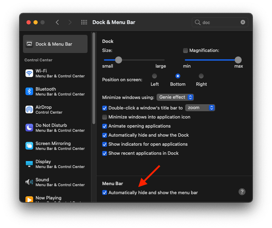
Task: Click the search field containing doc
Action: (x=220, y=22)
